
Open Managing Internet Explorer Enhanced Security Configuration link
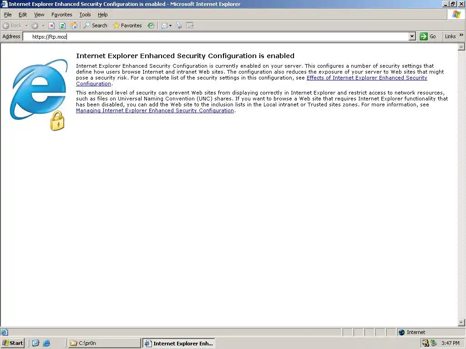(155, 110)
